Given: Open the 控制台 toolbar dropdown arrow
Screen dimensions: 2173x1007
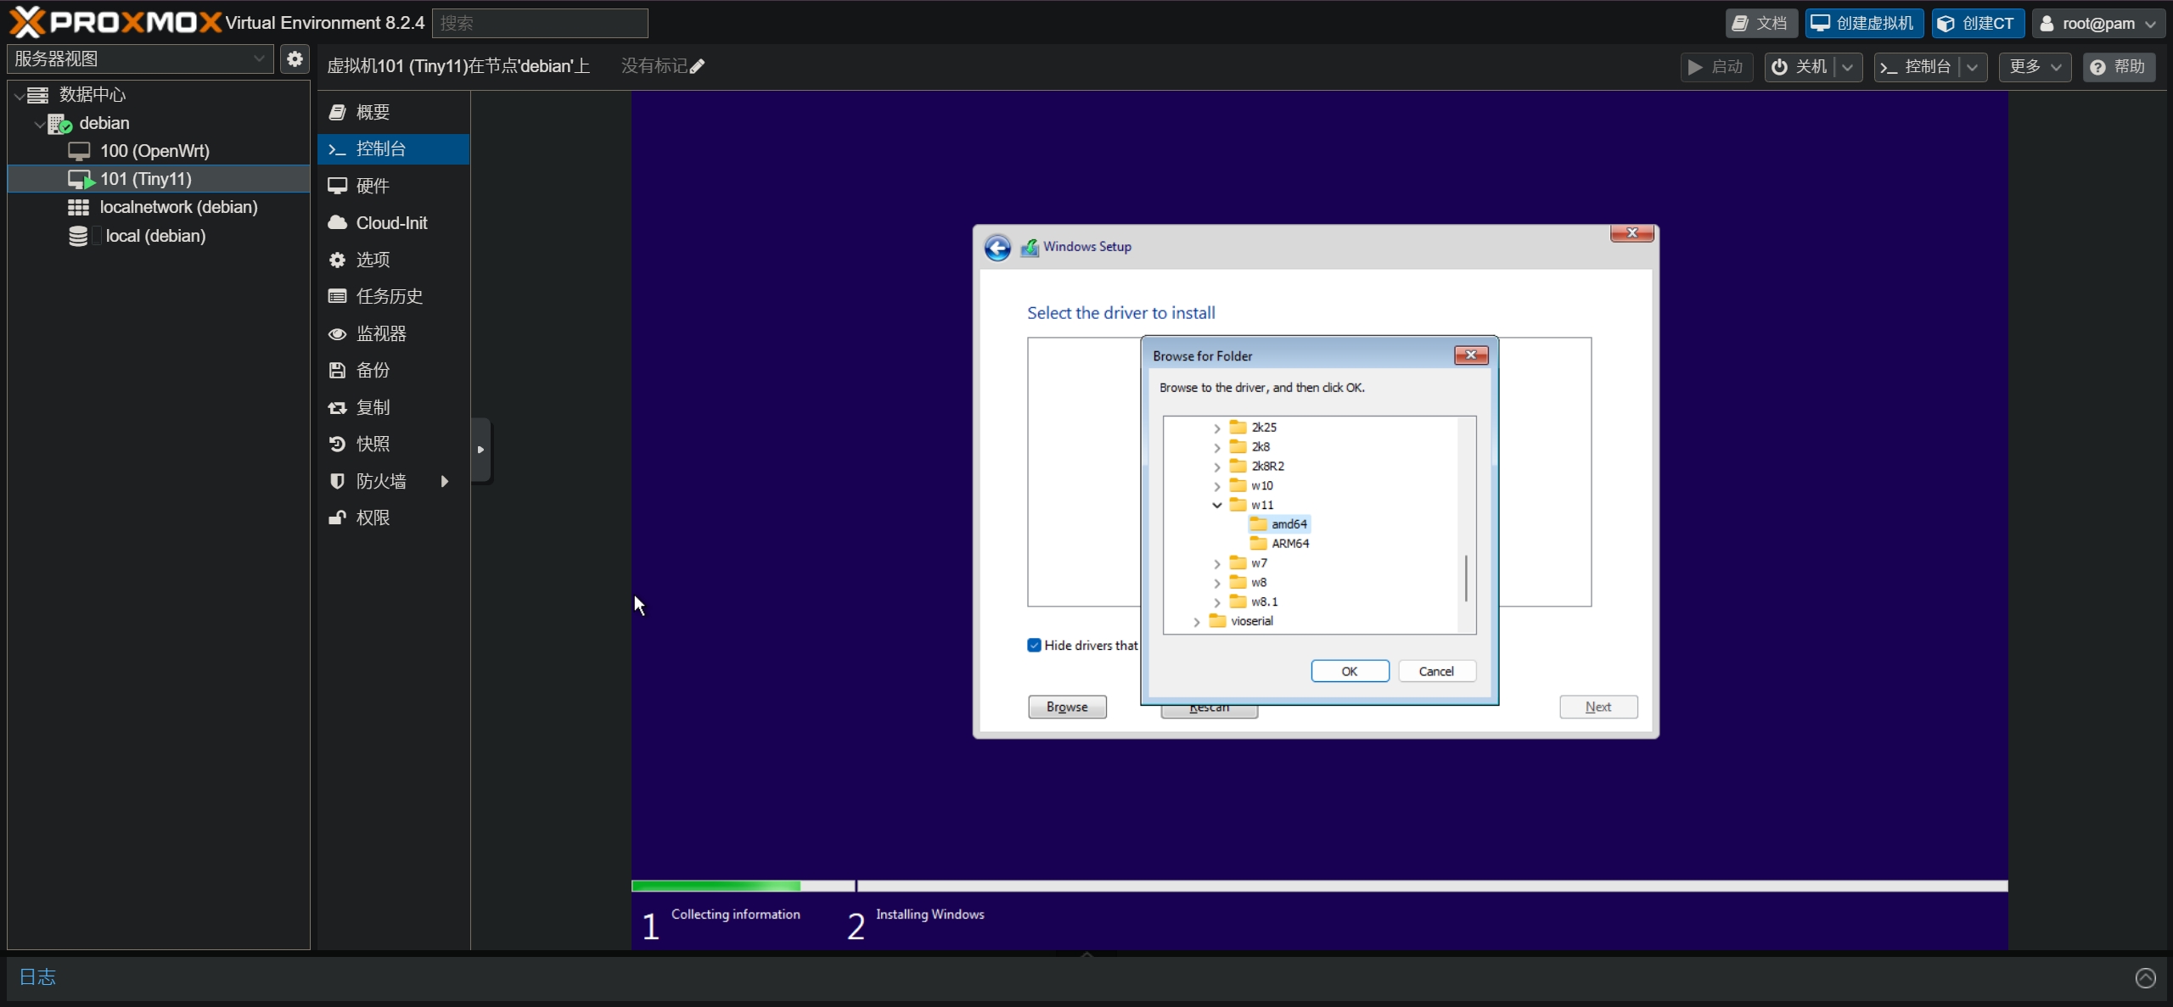Looking at the screenshot, I should pyautogui.click(x=1973, y=67).
